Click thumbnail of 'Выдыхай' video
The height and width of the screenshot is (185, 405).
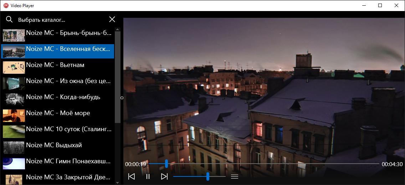14,148
